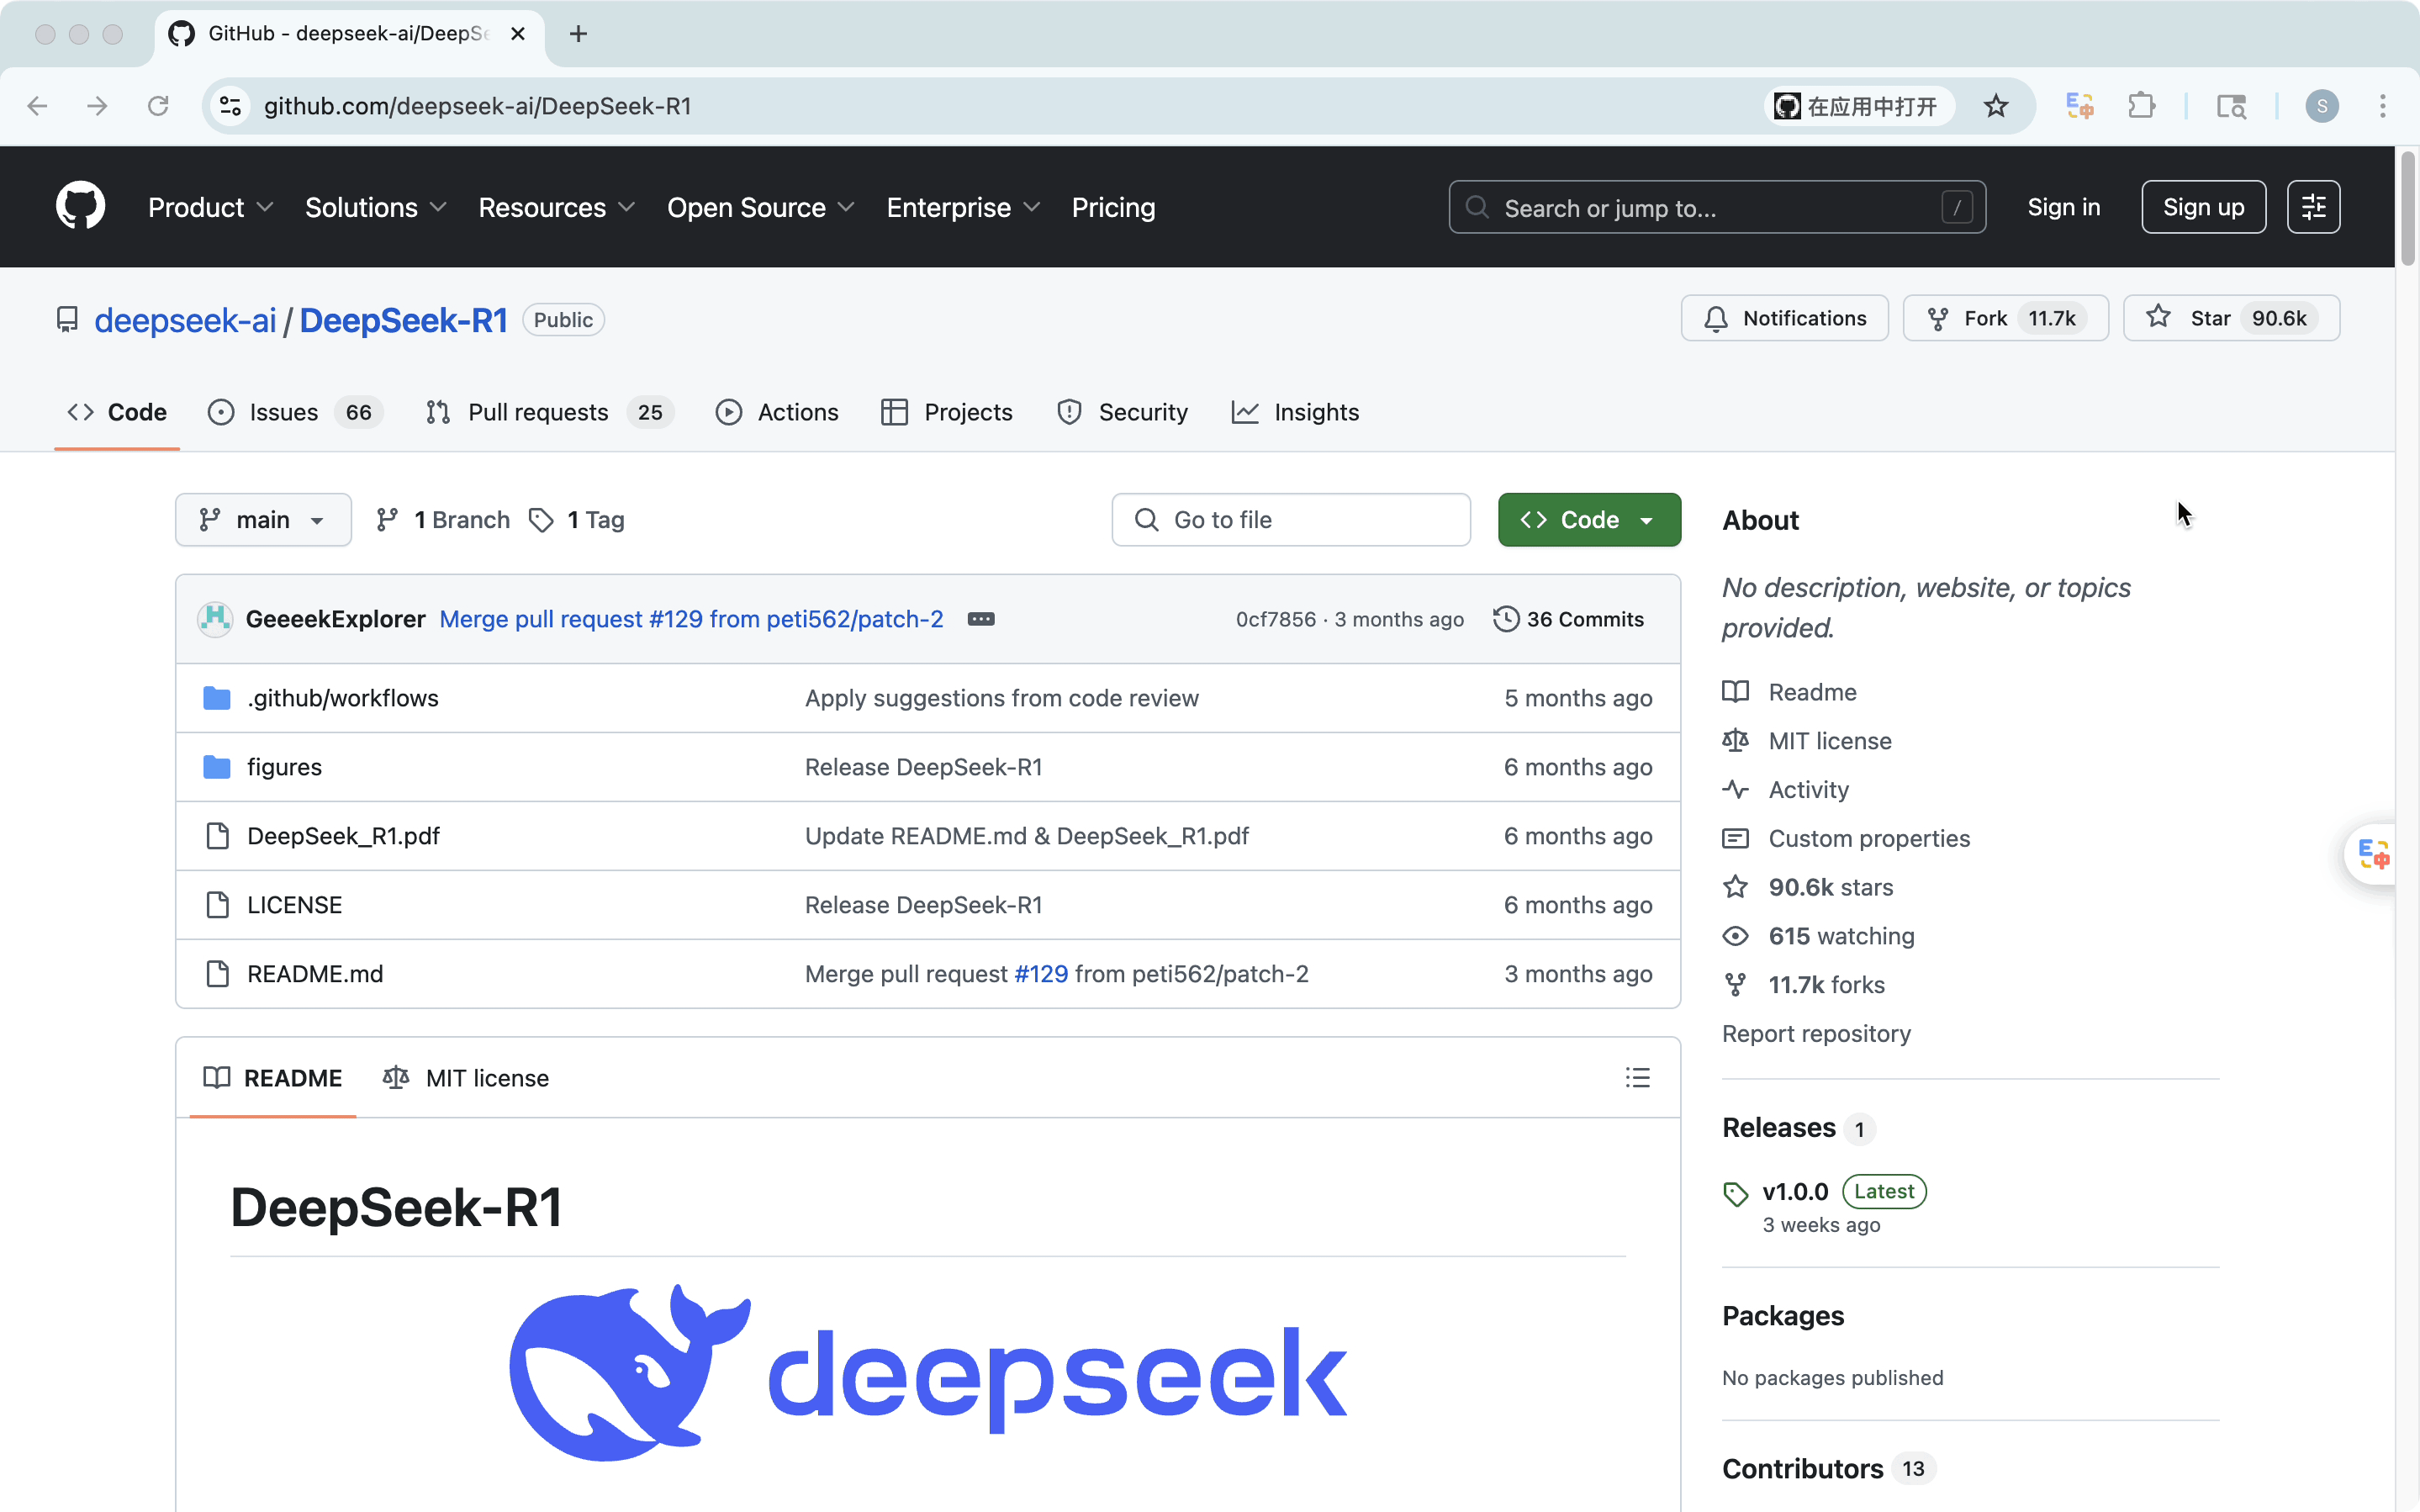Click the Sign up button
Screen dimensions: 2420x1512
(x=2203, y=207)
